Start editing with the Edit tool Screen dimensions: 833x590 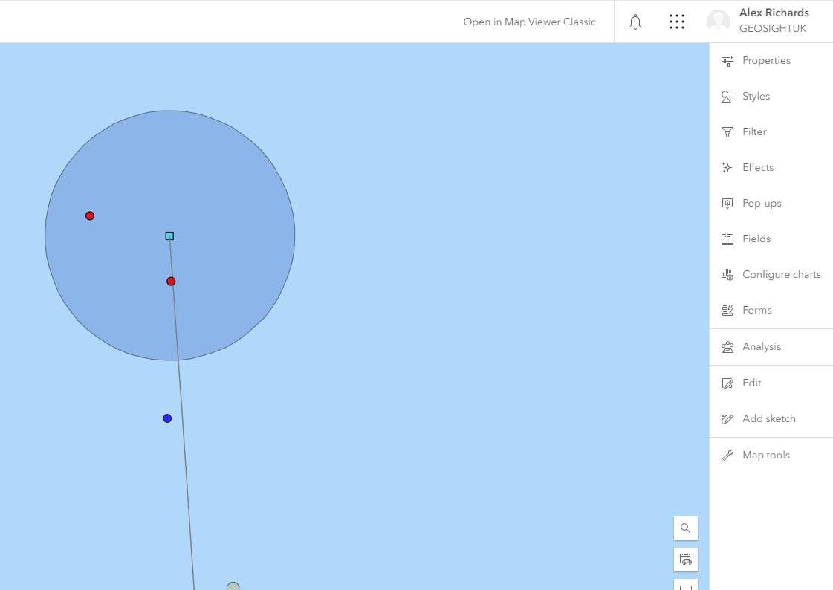(752, 383)
